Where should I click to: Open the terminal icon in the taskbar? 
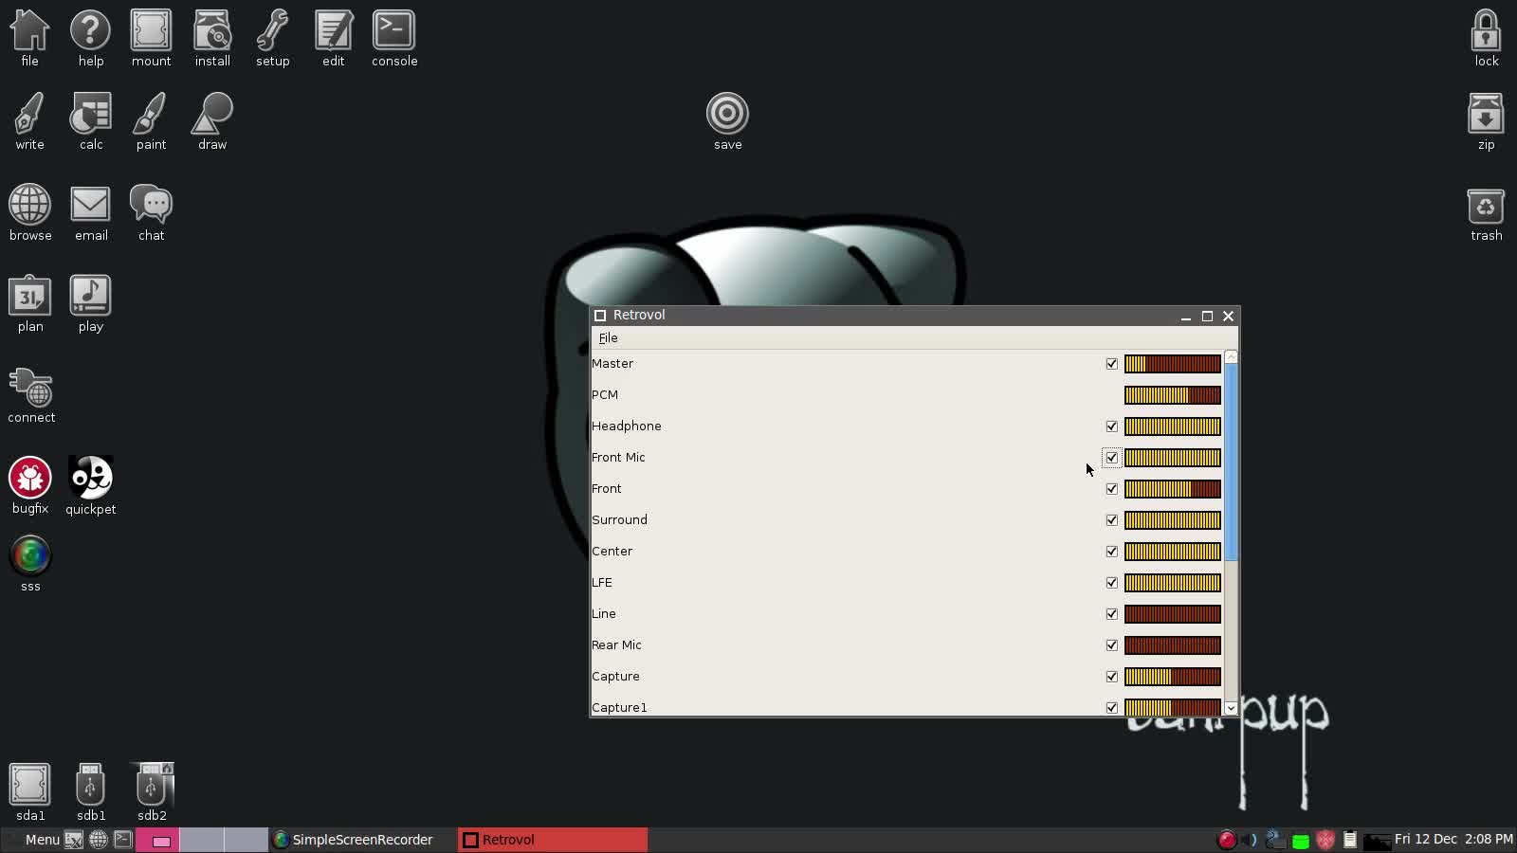tap(122, 839)
